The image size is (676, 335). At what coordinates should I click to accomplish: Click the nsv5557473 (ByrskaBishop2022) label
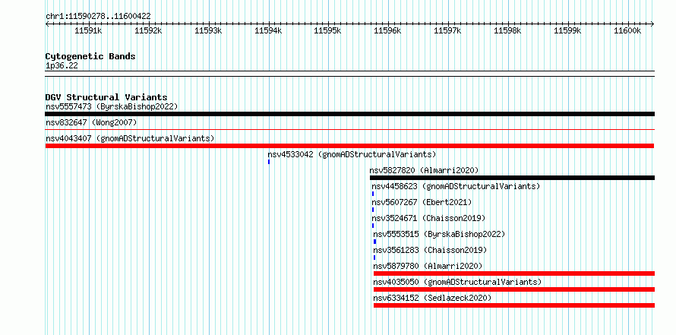coord(112,106)
